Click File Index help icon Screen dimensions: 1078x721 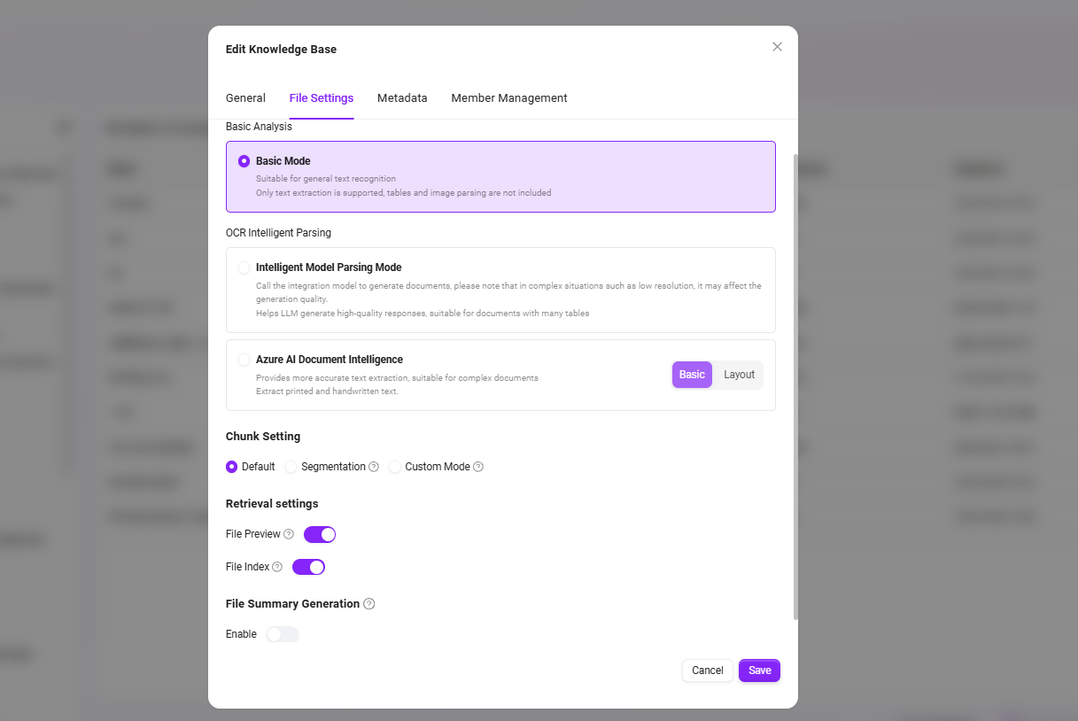(x=277, y=567)
